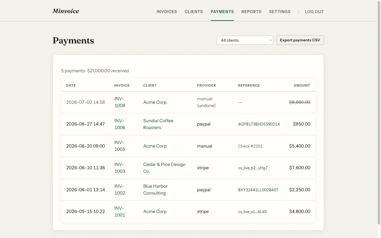Open Stripe reference cs_live_b2…yHg7
The image size is (381, 238).
pyautogui.click(x=253, y=168)
